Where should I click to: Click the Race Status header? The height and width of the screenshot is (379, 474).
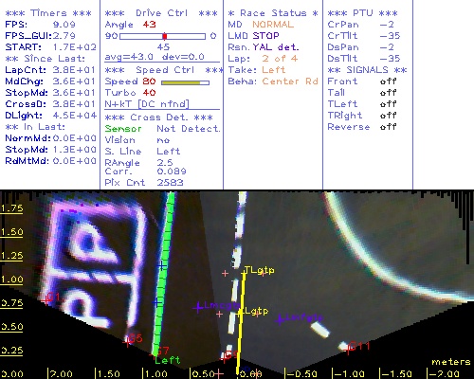(273, 13)
